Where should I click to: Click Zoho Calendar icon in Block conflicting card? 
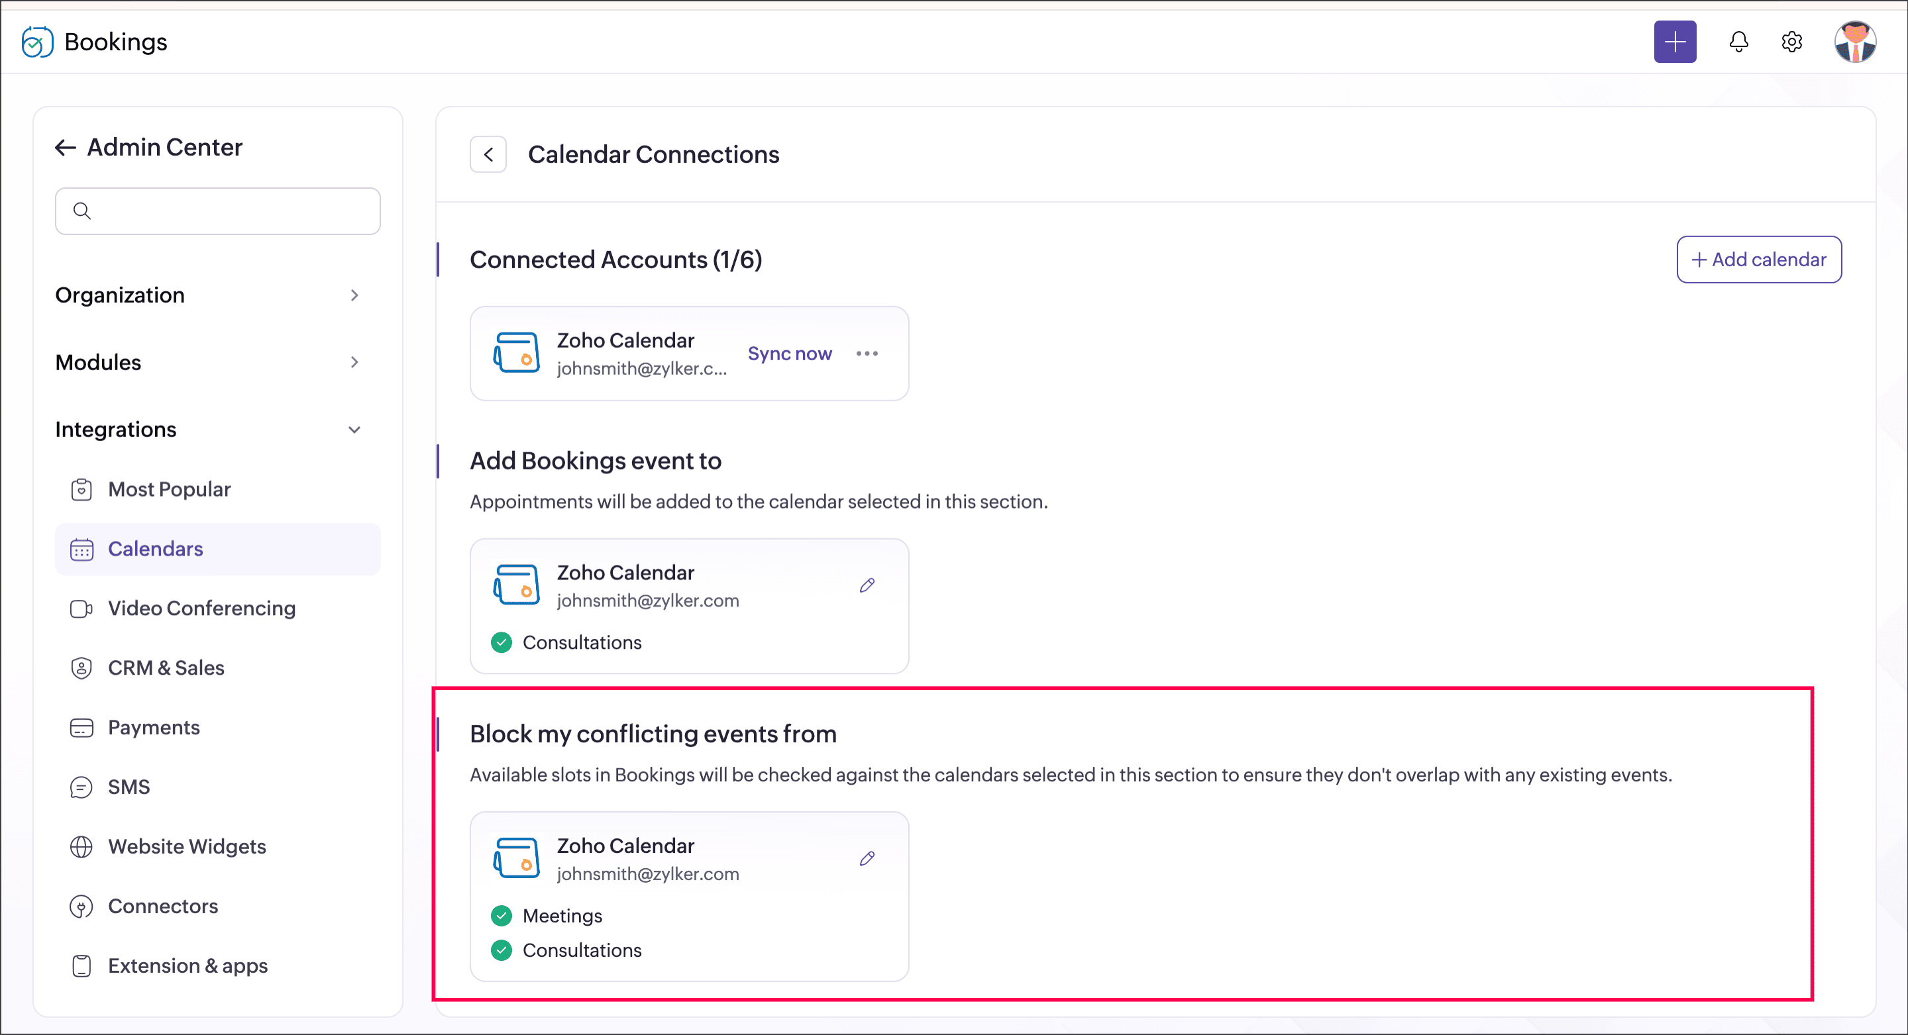coord(517,858)
